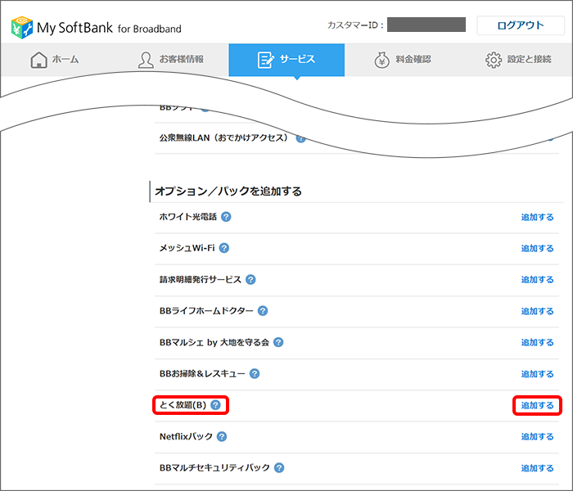This screenshot has height=491, width=573.
Task: Click the Netflixパック option name
Action: pos(186,436)
